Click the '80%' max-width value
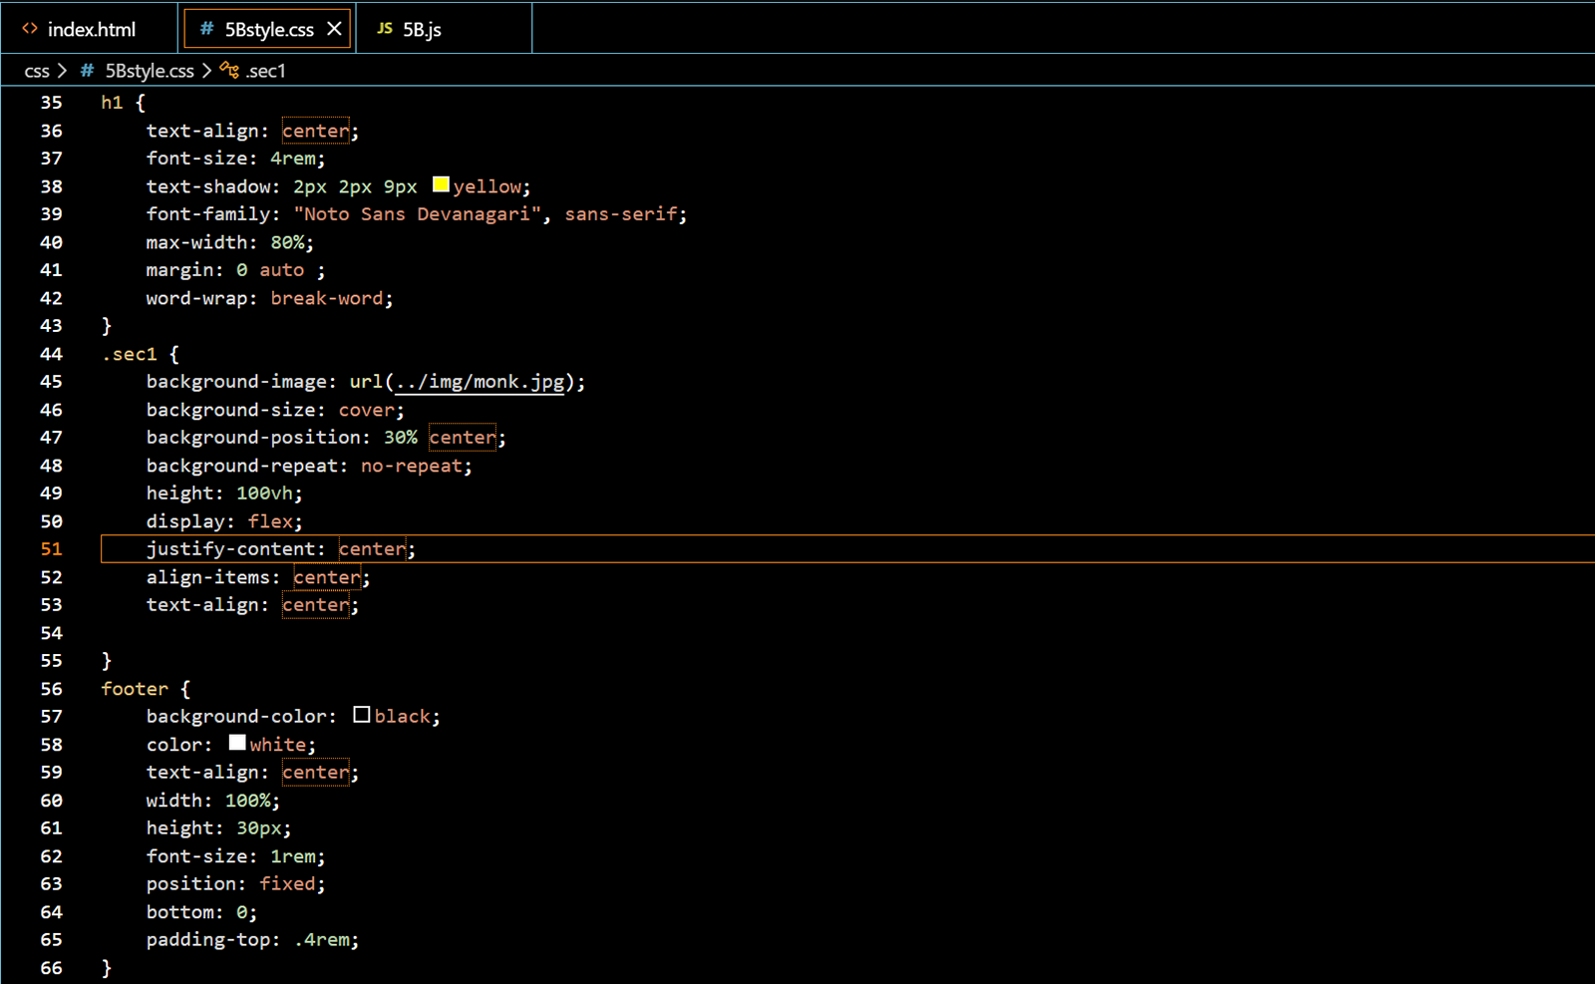Viewport: 1595px width, 984px height. [287, 242]
